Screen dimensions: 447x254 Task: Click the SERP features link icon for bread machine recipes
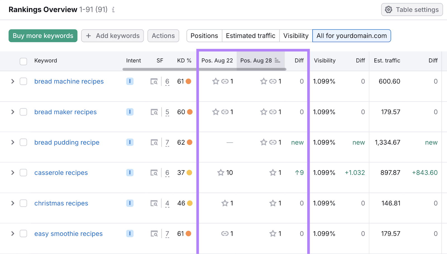pyautogui.click(x=225, y=81)
